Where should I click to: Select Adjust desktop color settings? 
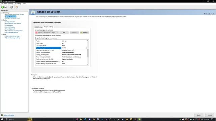pos(13,24)
